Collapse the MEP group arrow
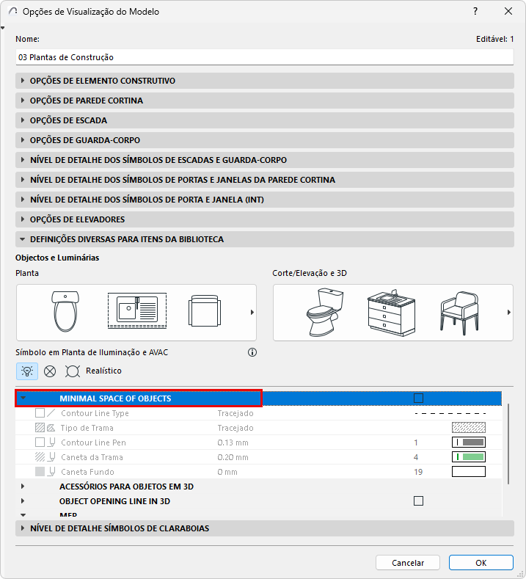This screenshot has width=526, height=579. coord(23,514)
